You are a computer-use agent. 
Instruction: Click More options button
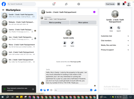click(x=83, y=22)
